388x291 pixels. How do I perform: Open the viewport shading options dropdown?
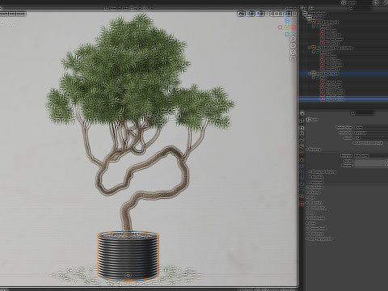coord(289,14)
